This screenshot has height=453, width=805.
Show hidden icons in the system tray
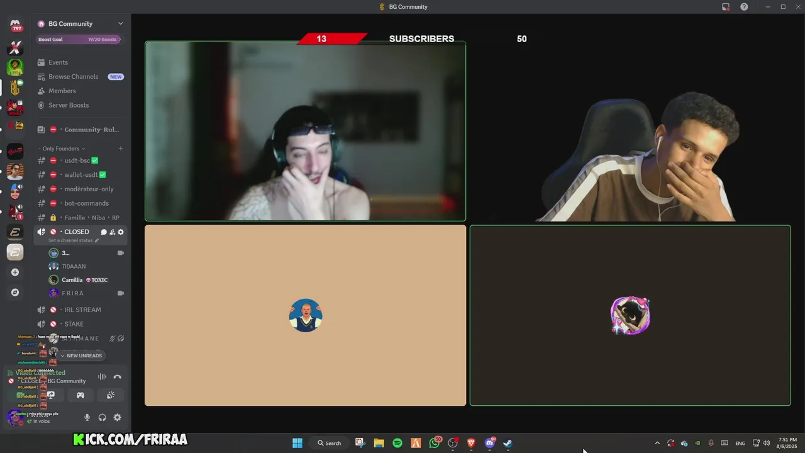tap(657, 443)
